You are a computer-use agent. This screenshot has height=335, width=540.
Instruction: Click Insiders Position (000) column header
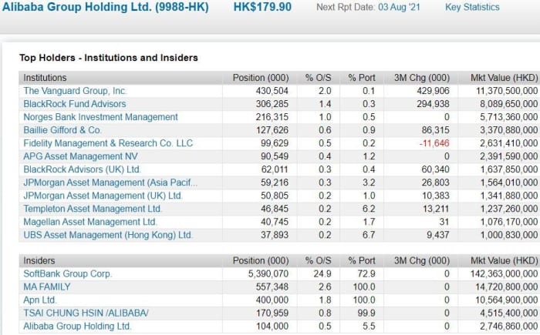point(261,261)
